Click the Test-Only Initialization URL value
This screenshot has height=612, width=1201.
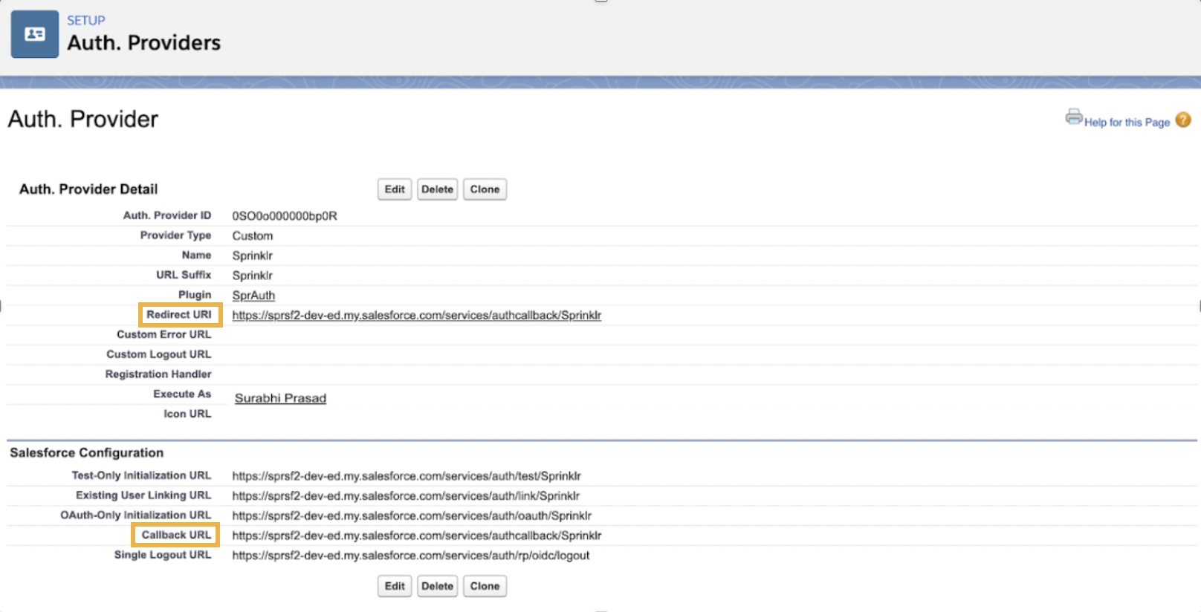(x=407, y=476)
